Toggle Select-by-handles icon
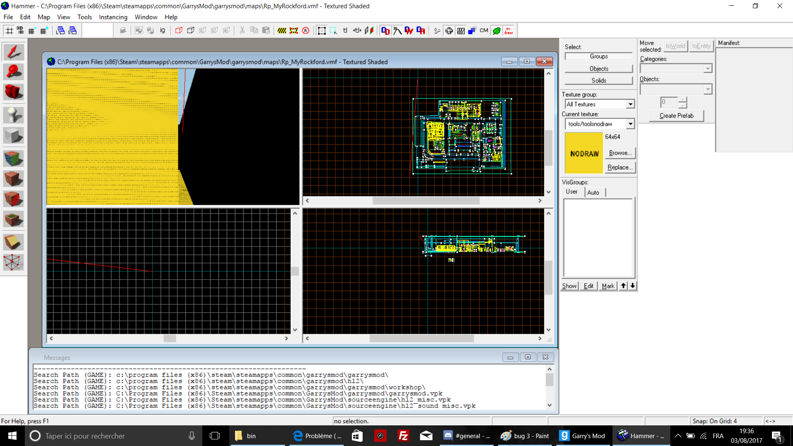The width and height of the screenshot is (793, 446). 322,31
